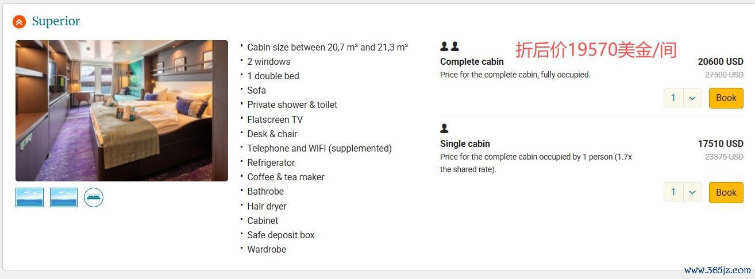The width and height of the screenshot is (755, 279).
Task: Select the first small cabin thumbnail
Action: click(x=29, y=197)
